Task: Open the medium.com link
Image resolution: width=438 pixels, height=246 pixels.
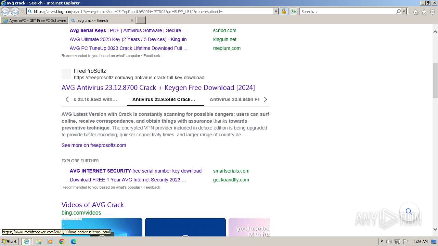Action: pyautogui.click(x=227, y=48)
